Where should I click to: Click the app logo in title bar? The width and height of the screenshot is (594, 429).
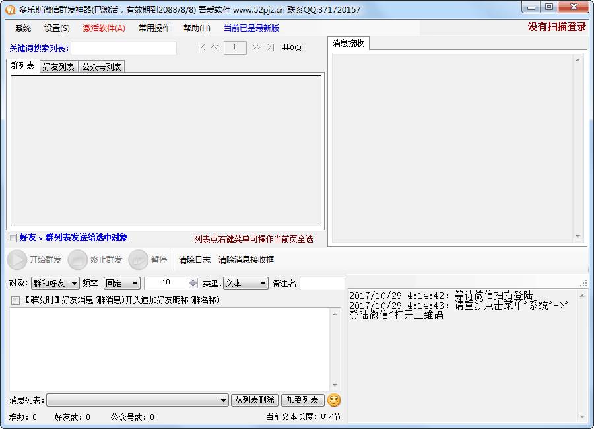[x=10, y=9]
